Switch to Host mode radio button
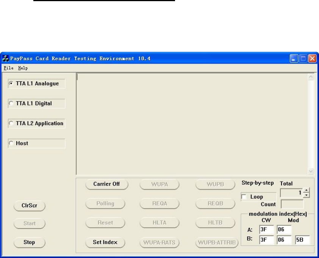 point(37,143)
